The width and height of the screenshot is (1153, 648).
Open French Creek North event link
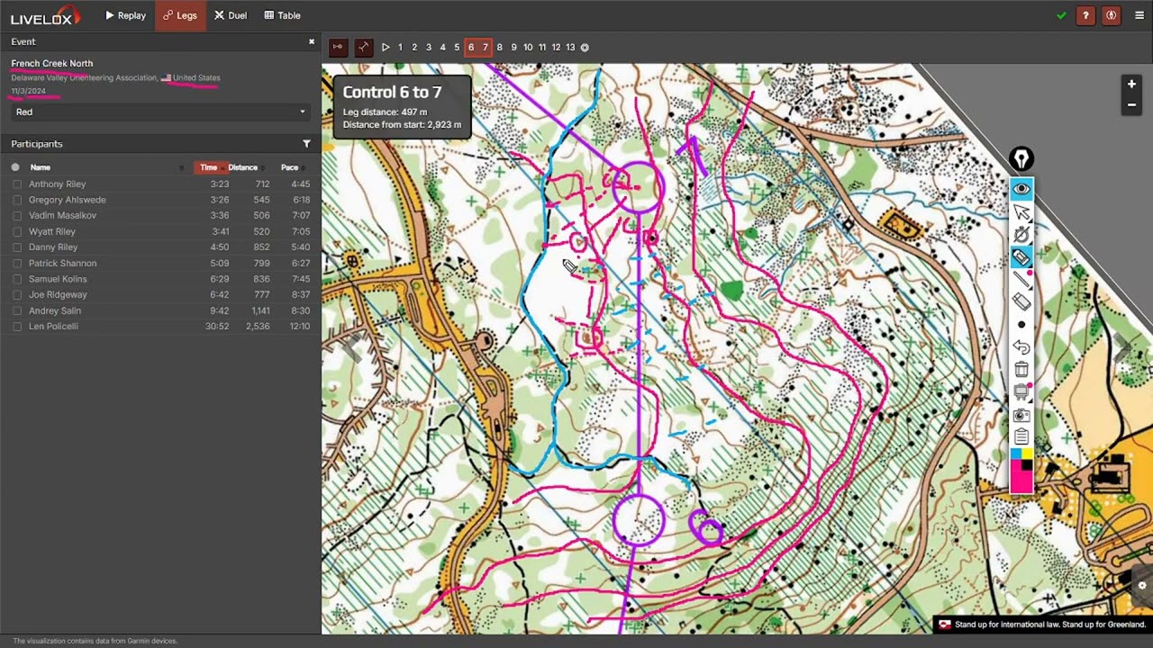click(x=51, y=63)
